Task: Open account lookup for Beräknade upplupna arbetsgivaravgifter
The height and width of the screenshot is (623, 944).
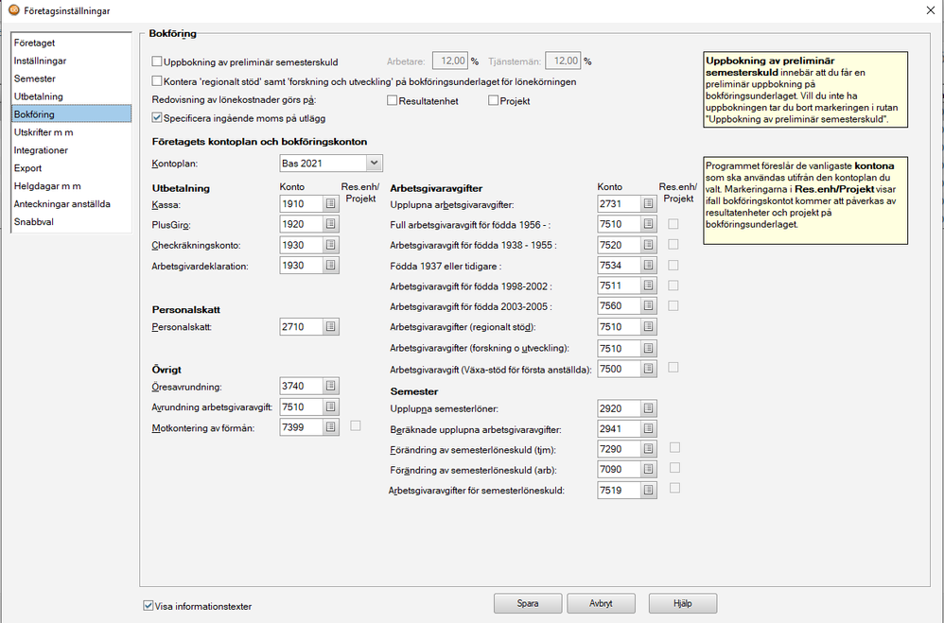Action: click(x=648, y=429)
